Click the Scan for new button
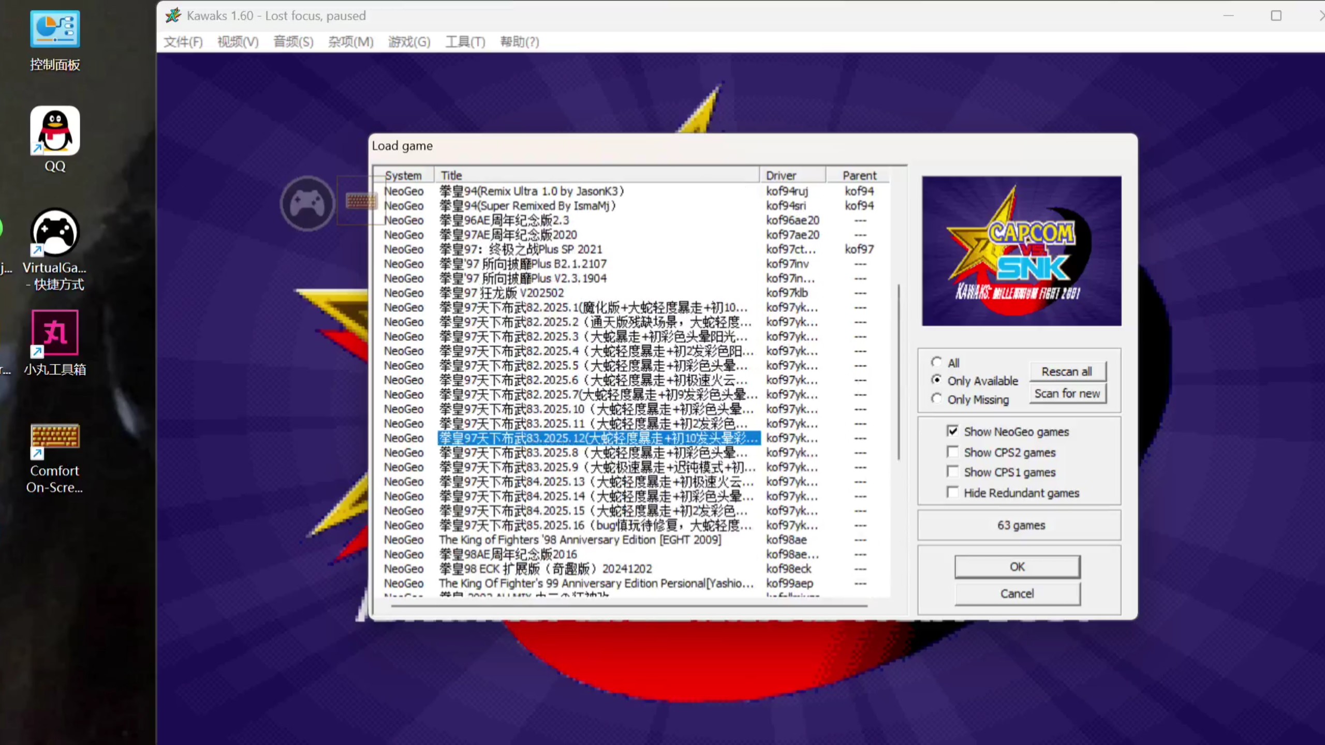 (1067, 393)
